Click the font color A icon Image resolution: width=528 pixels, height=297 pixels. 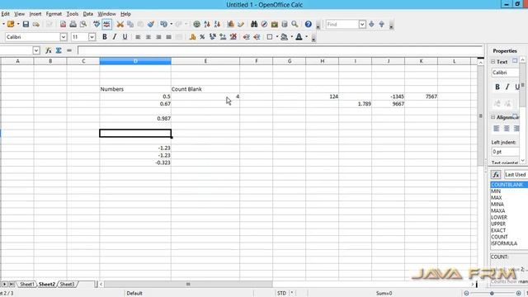pyautogui.click(x=299, y=37)
